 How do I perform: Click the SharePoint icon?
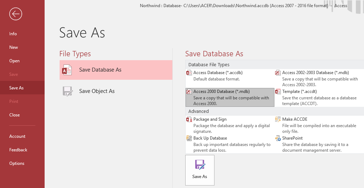(x=278, y=138)
